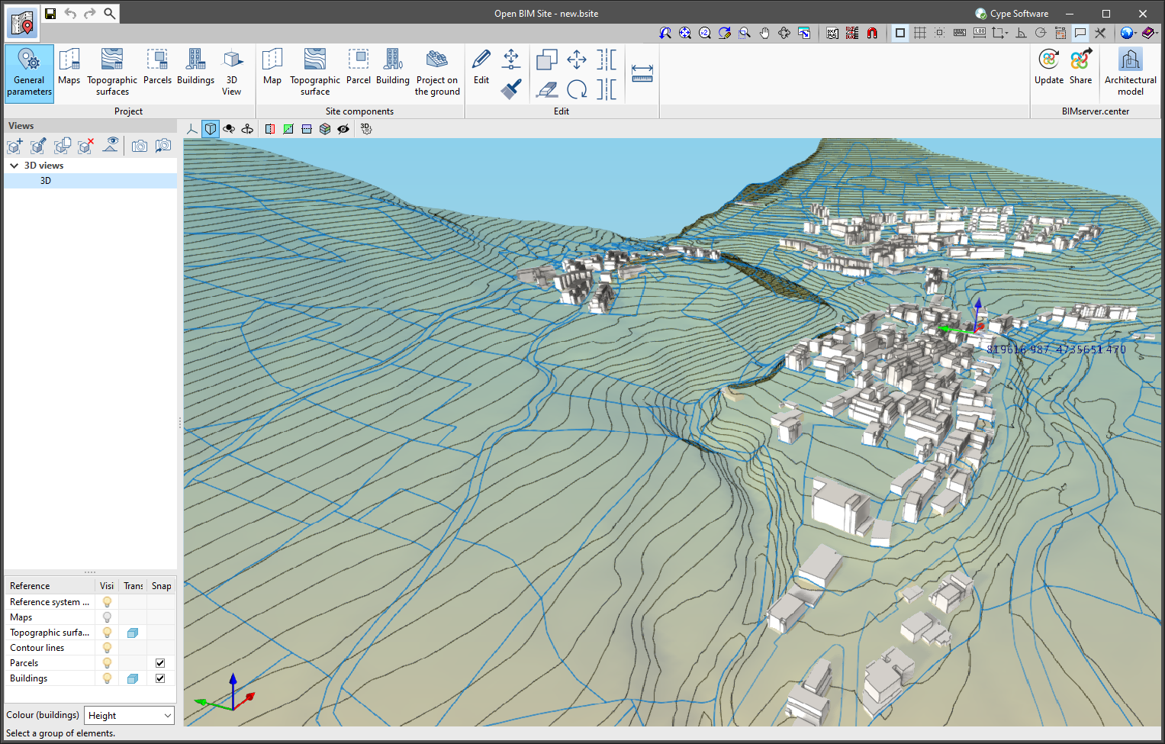Select the 3D view in the Views list
Screen dimensions: 1165x744
coord(45,180)
